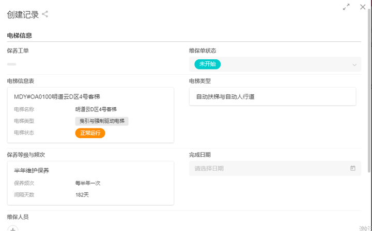Click the share icon beside 创建记录
The image size is (372, 231).
click(45, 14)
